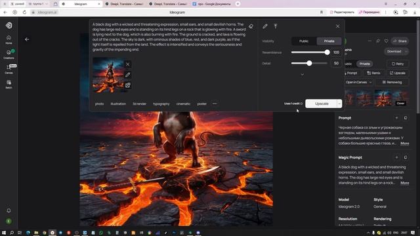Open the three-dots menu near Share

tap(369, 41)
